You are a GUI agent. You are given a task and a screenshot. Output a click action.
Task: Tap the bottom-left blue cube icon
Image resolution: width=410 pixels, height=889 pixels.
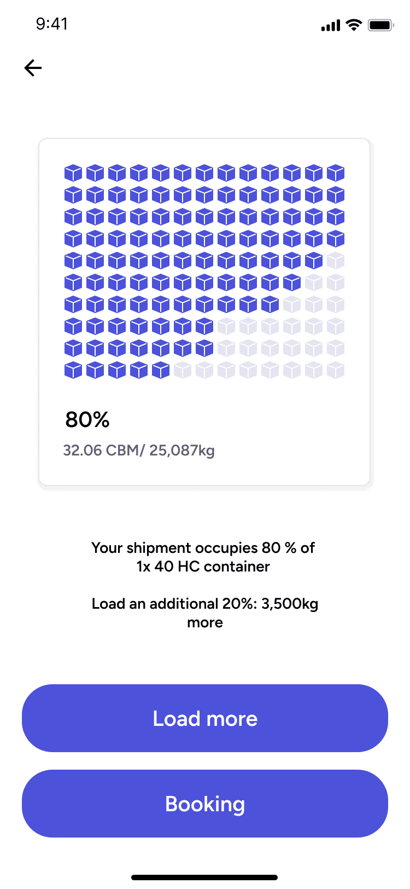tap(73, 370)
